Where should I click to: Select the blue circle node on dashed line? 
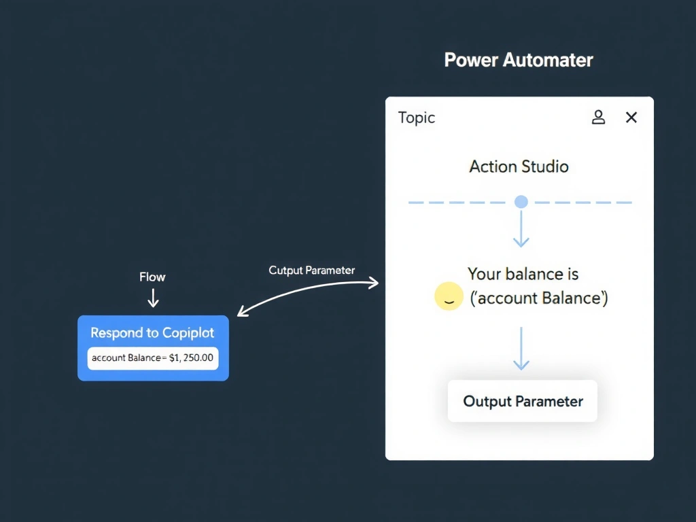521,202
